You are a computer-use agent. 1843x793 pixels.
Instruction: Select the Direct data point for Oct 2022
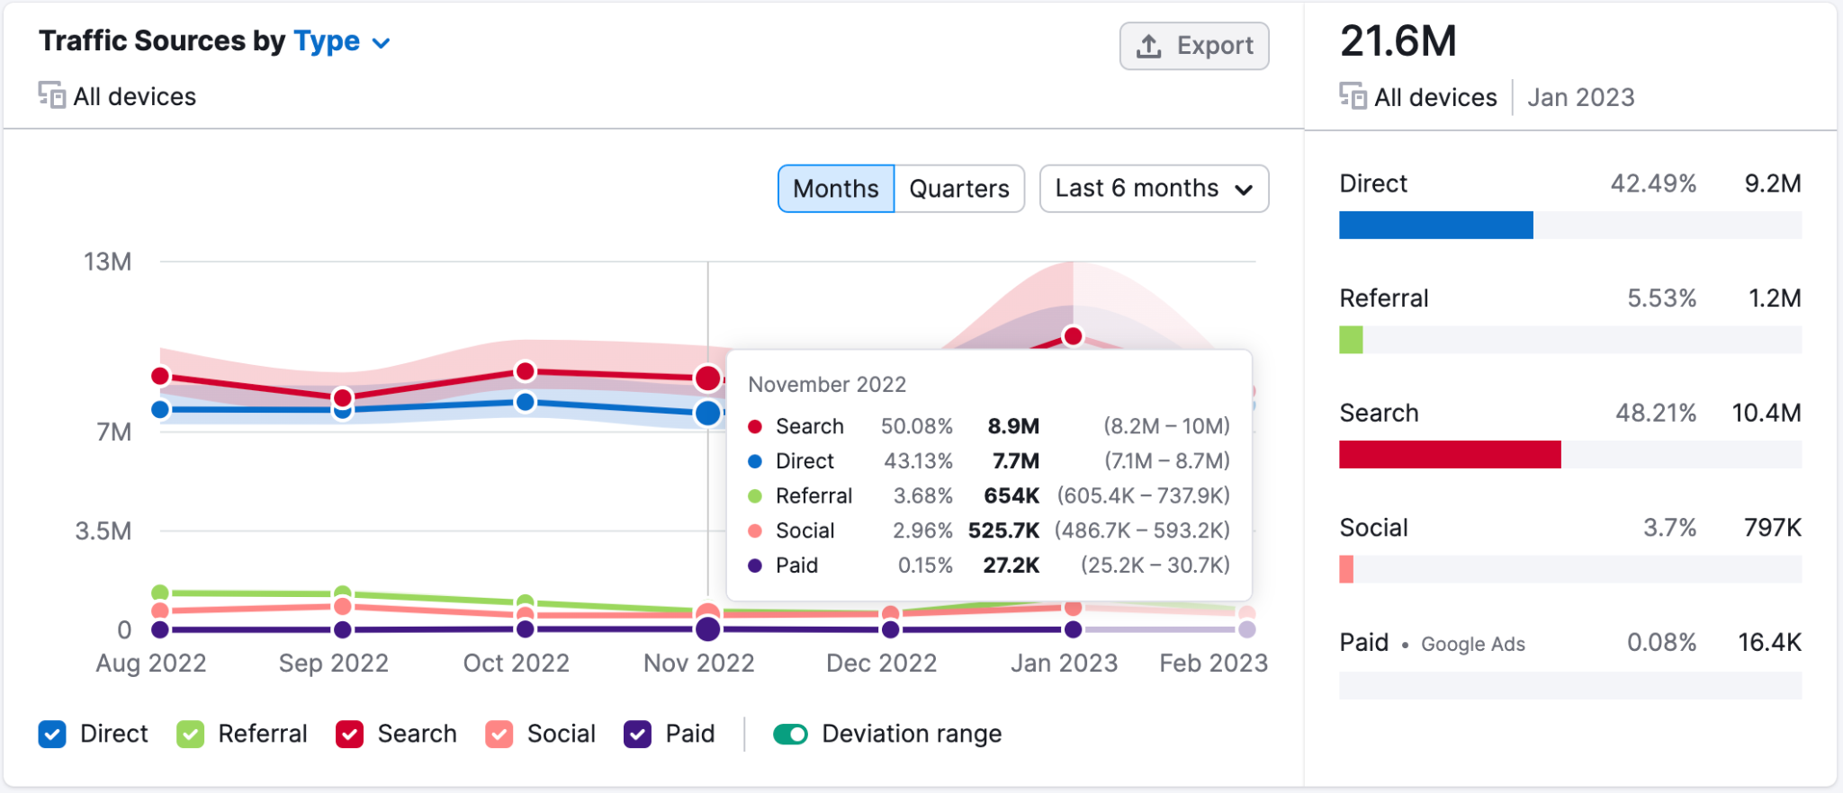tap(526, 402)
